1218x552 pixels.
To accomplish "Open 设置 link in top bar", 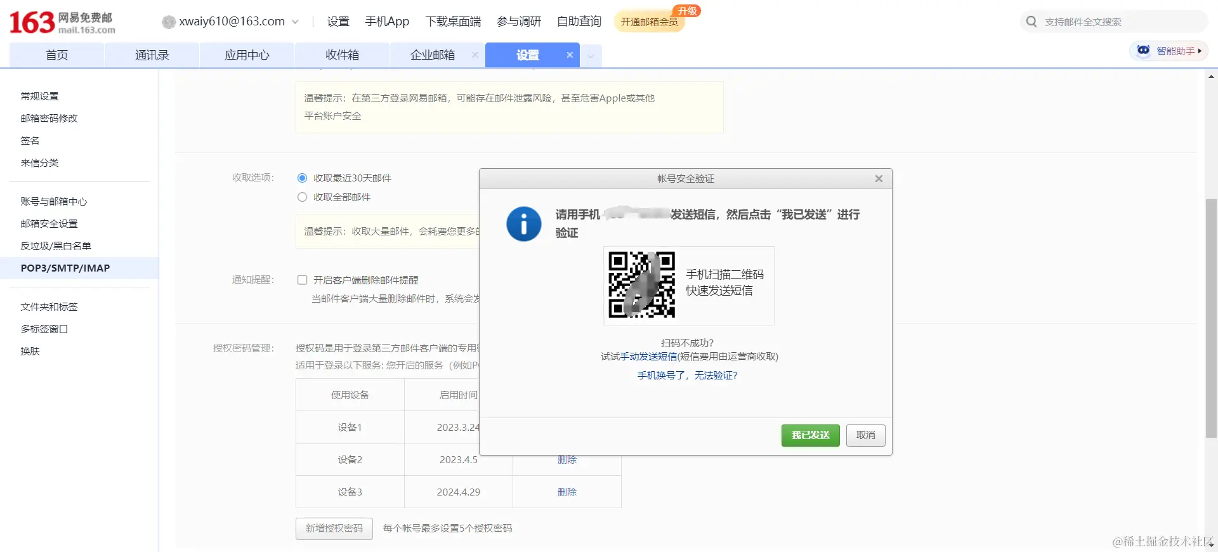I will coord(338,22).
